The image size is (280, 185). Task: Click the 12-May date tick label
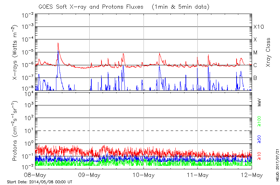252,175
